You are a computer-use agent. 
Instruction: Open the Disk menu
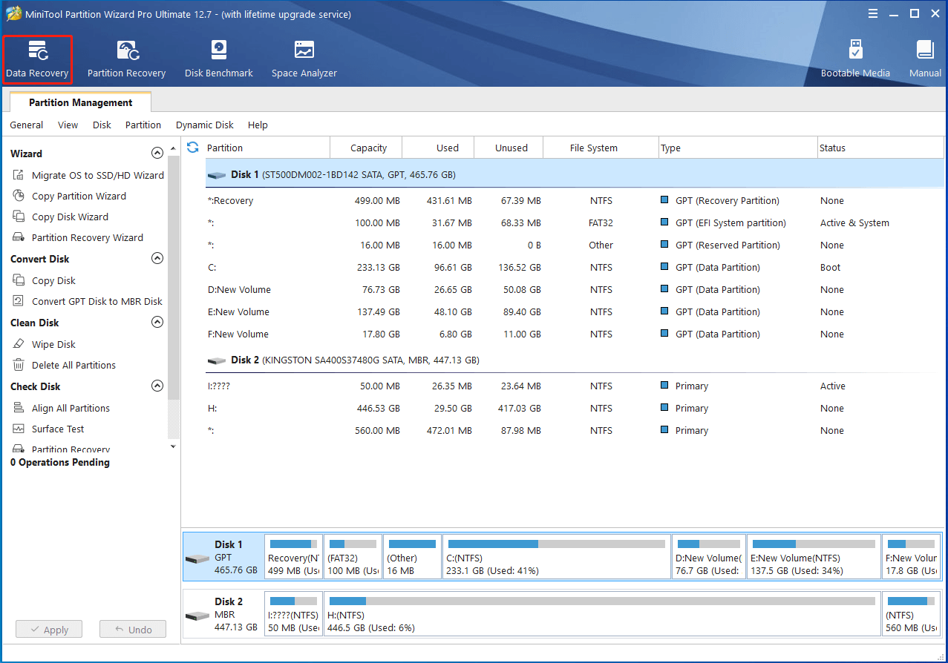coord(102,125)
